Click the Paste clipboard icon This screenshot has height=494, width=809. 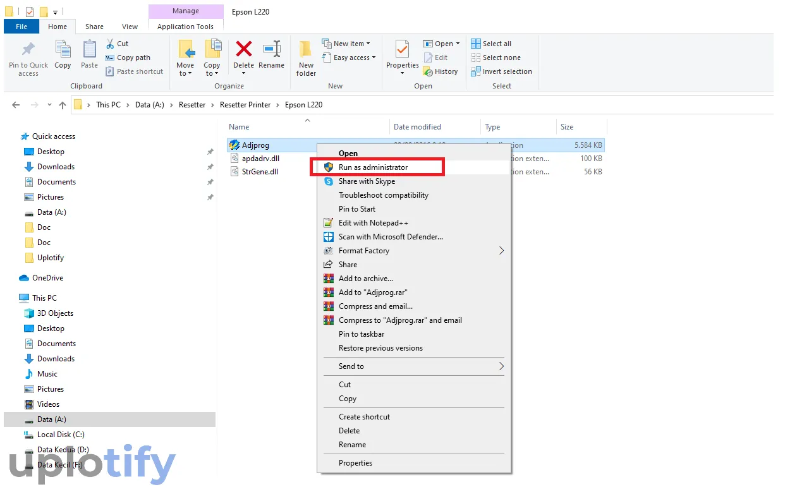point(90,49)
